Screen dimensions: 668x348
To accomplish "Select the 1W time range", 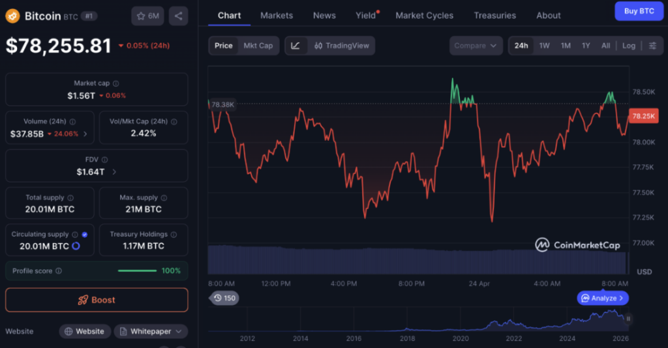I will point(544,46).
